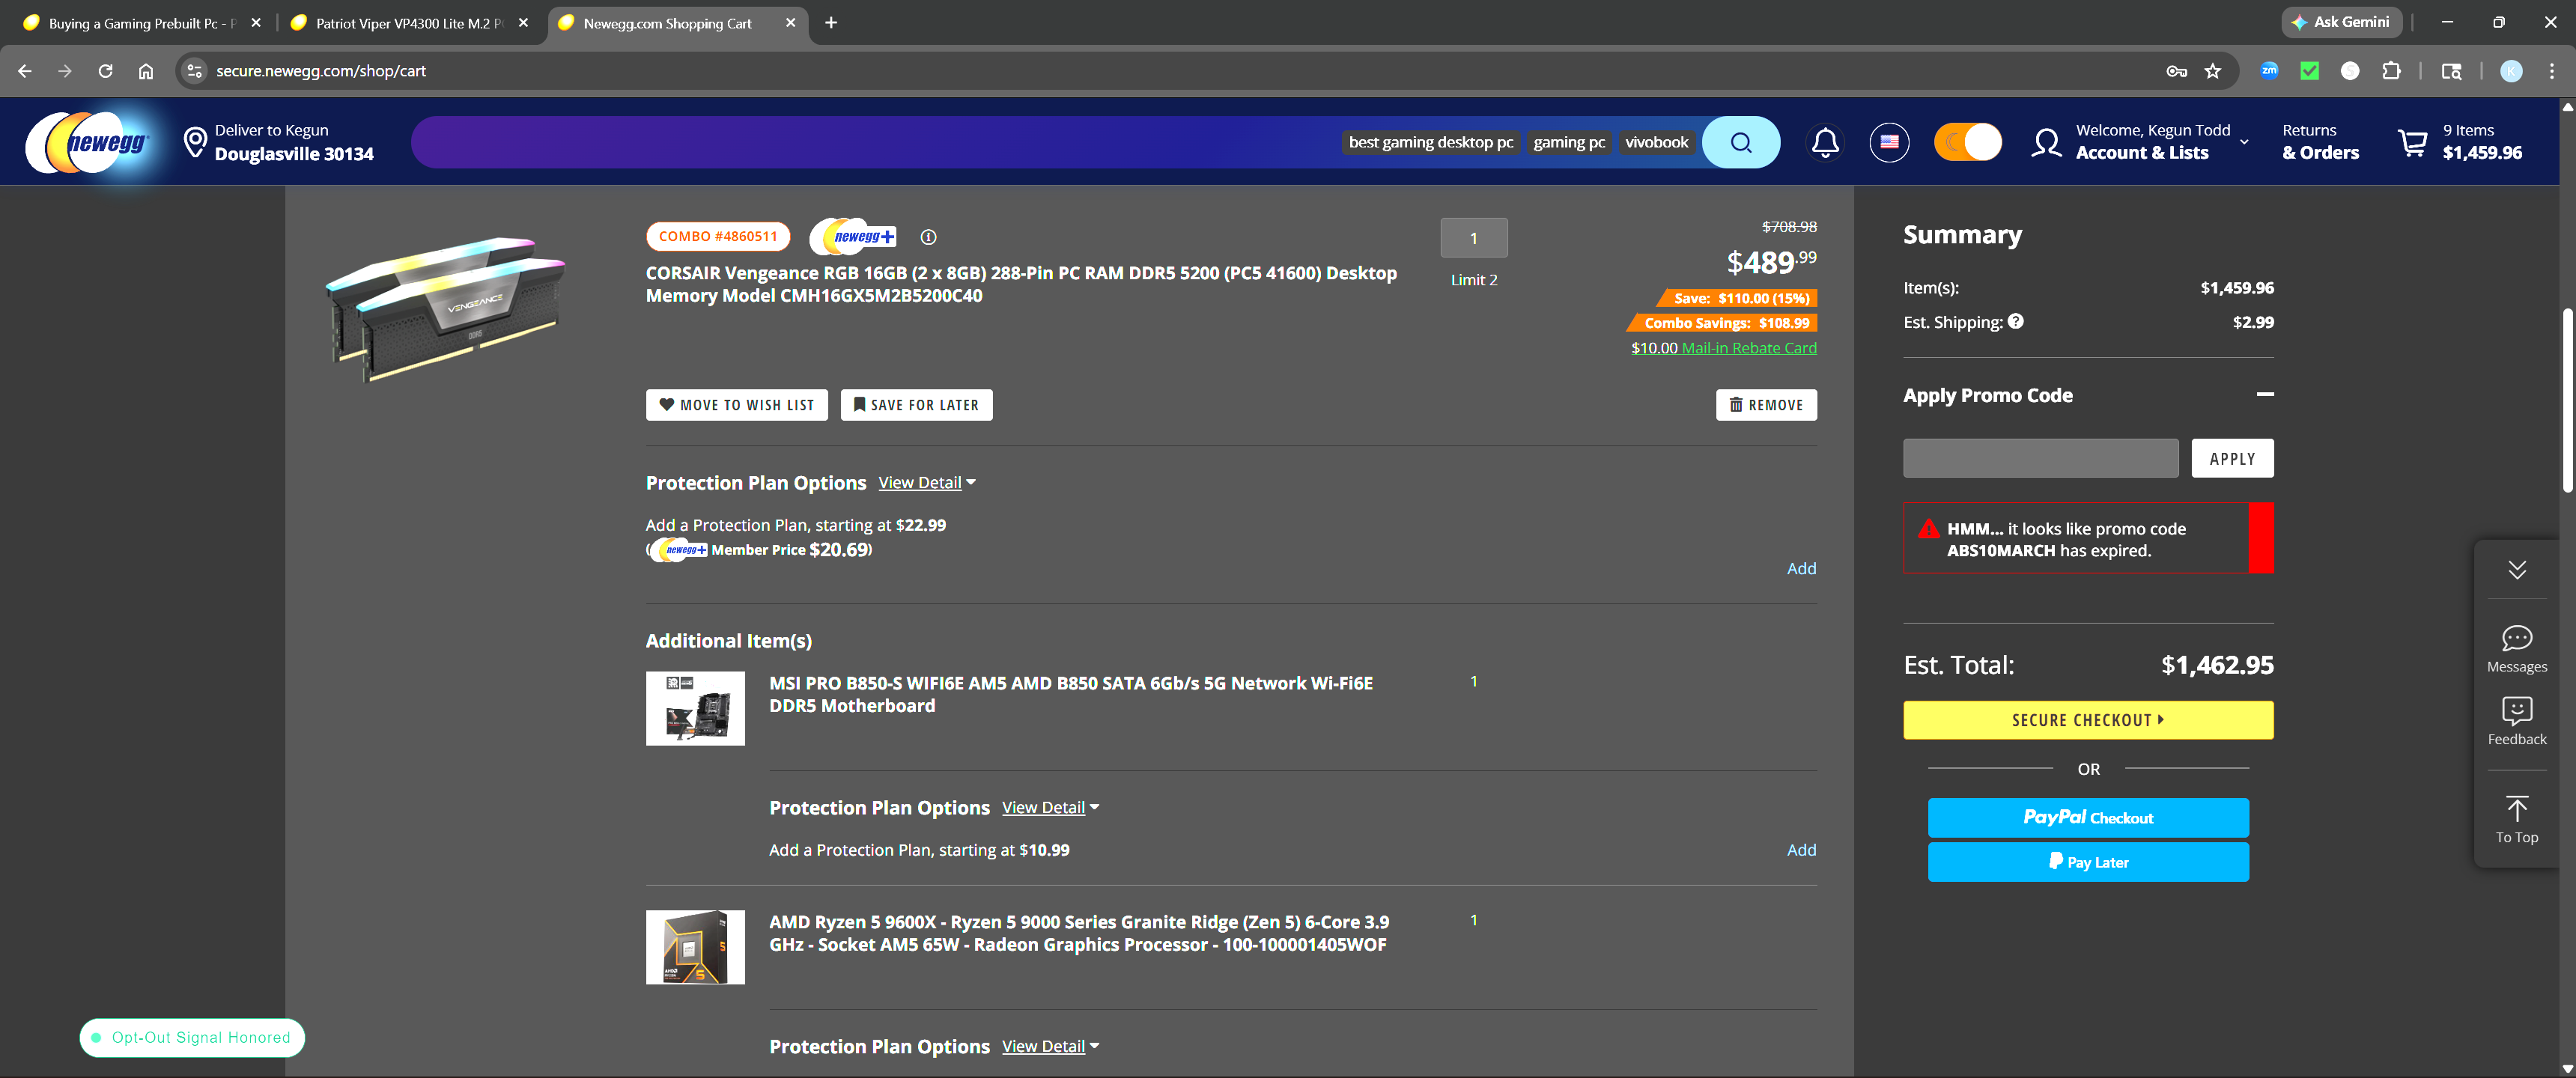The width and height of the screenshot is (2576, 1078).
Task: Click the To Top arrow
Action: 2515,818
